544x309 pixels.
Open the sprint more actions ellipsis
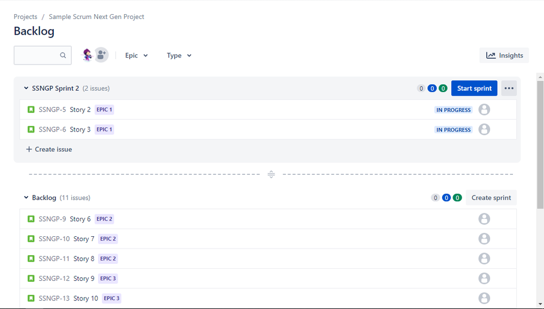509,88
